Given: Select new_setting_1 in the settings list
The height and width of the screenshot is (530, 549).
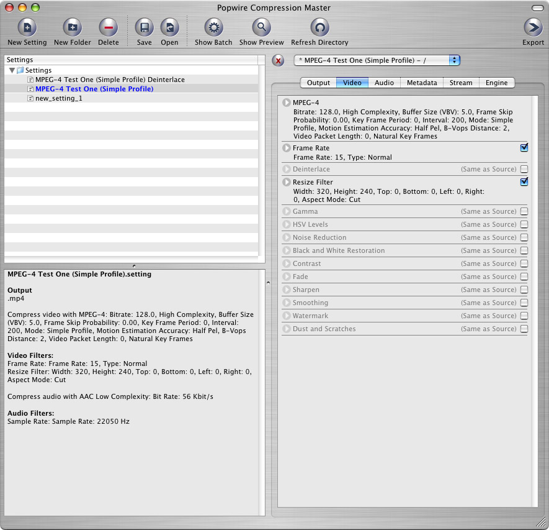Looking at the screenshot, I should click(x=58, y=98).
